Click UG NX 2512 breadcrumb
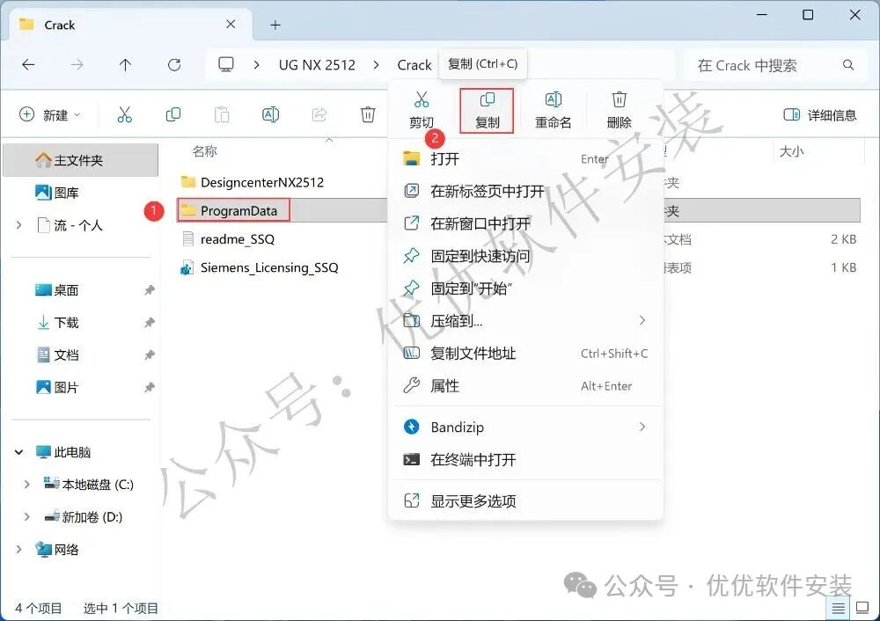The image size is (880, 621). coord(317,65)
